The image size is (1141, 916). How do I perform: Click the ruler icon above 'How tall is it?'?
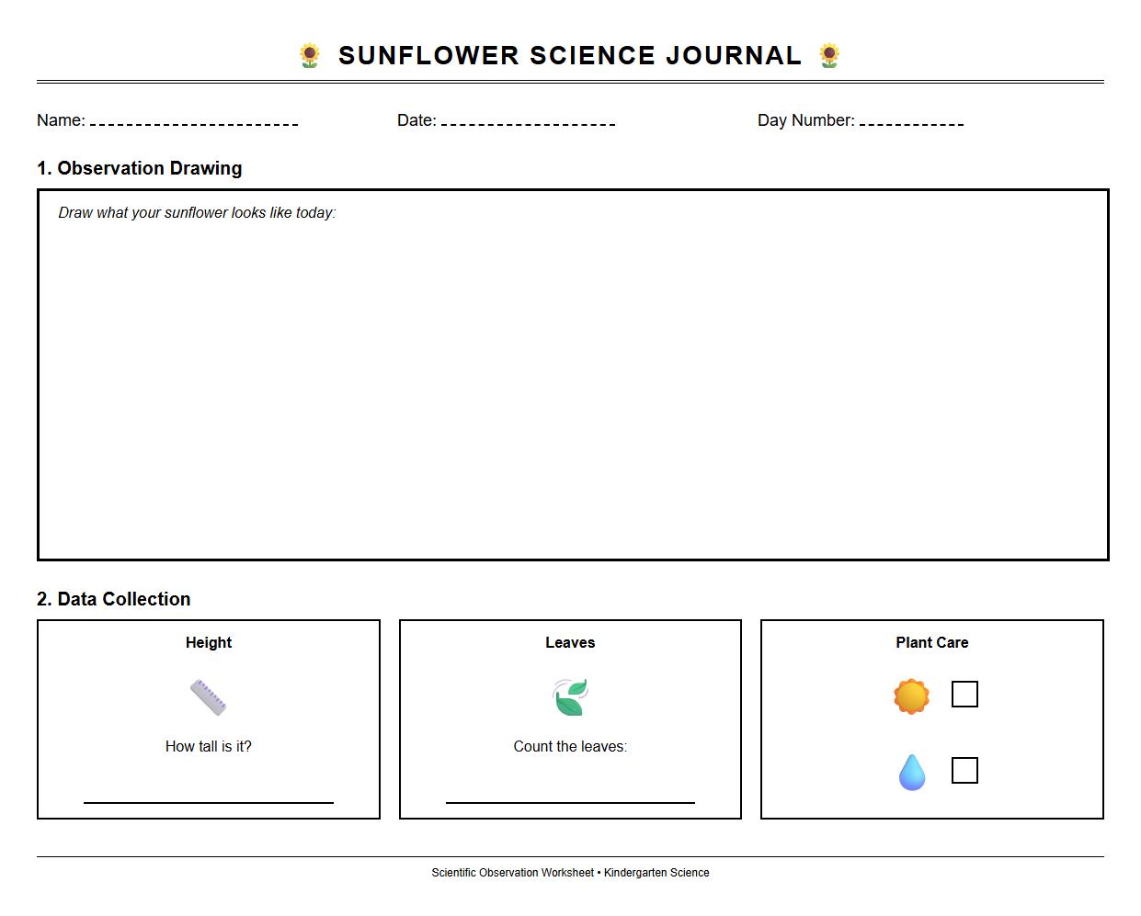(208, 695)
